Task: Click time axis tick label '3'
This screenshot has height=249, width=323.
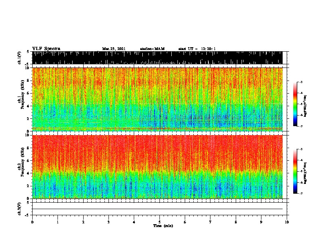Action: pyautogui.click(x=108, y=222)
